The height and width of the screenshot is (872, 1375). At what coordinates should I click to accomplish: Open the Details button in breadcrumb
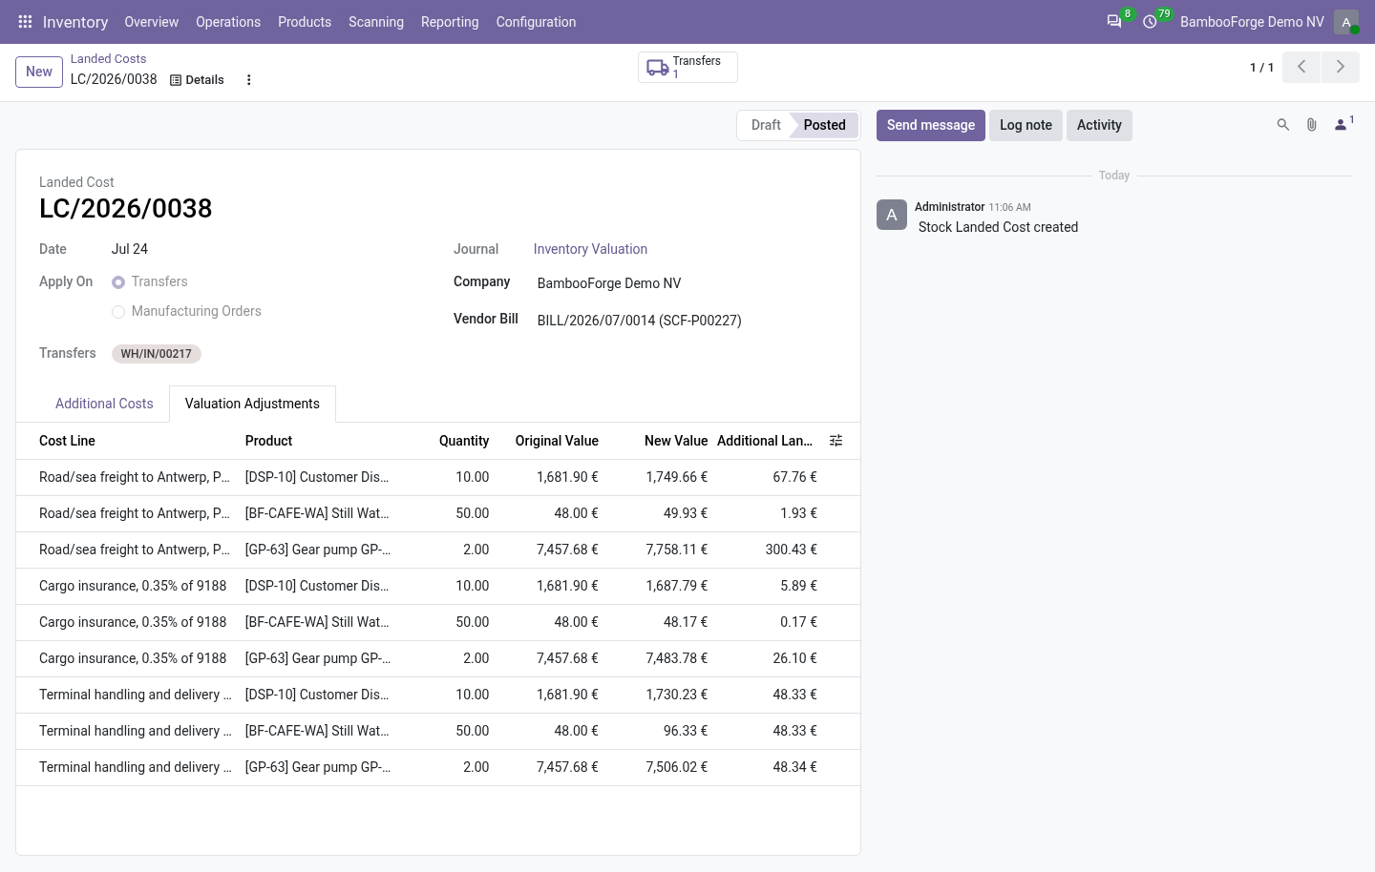197,80
